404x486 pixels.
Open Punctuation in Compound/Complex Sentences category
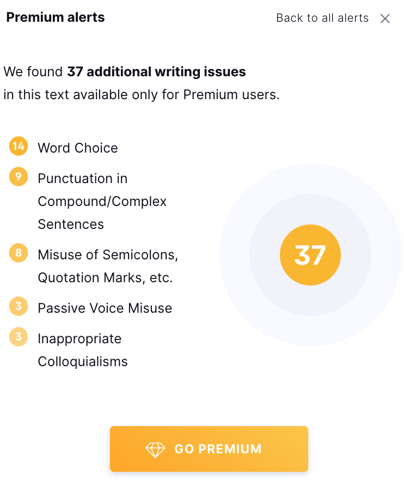pyautogui.click(x=102, y=201)
